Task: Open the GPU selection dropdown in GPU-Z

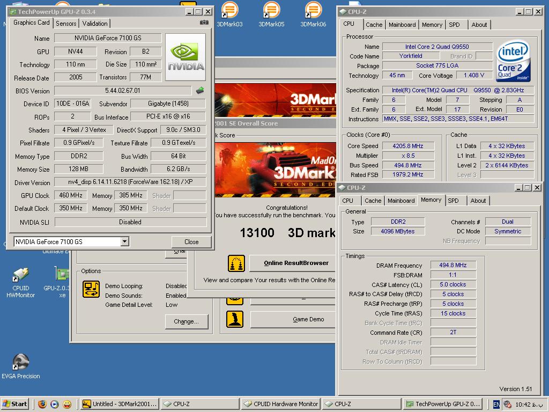Action: point(124,241)
